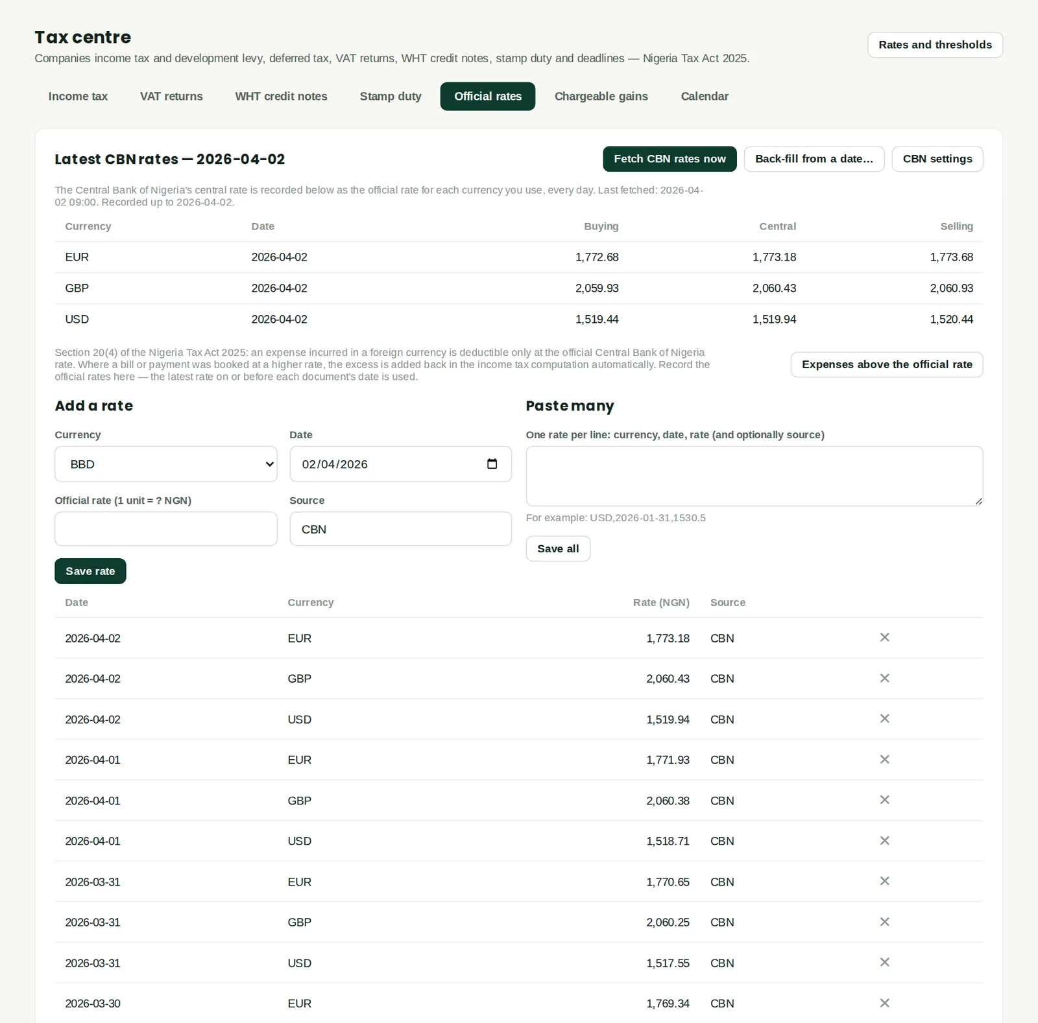
Task: Expand the BBD currency dropdown
Action: click(166, 464)
